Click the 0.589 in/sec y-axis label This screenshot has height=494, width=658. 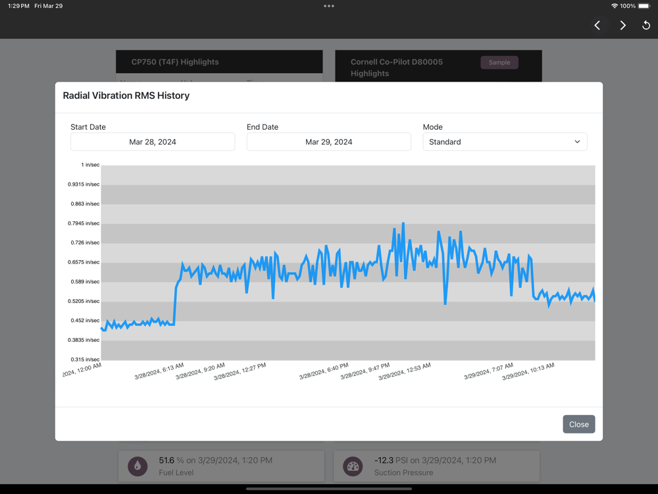click(85, 281)
